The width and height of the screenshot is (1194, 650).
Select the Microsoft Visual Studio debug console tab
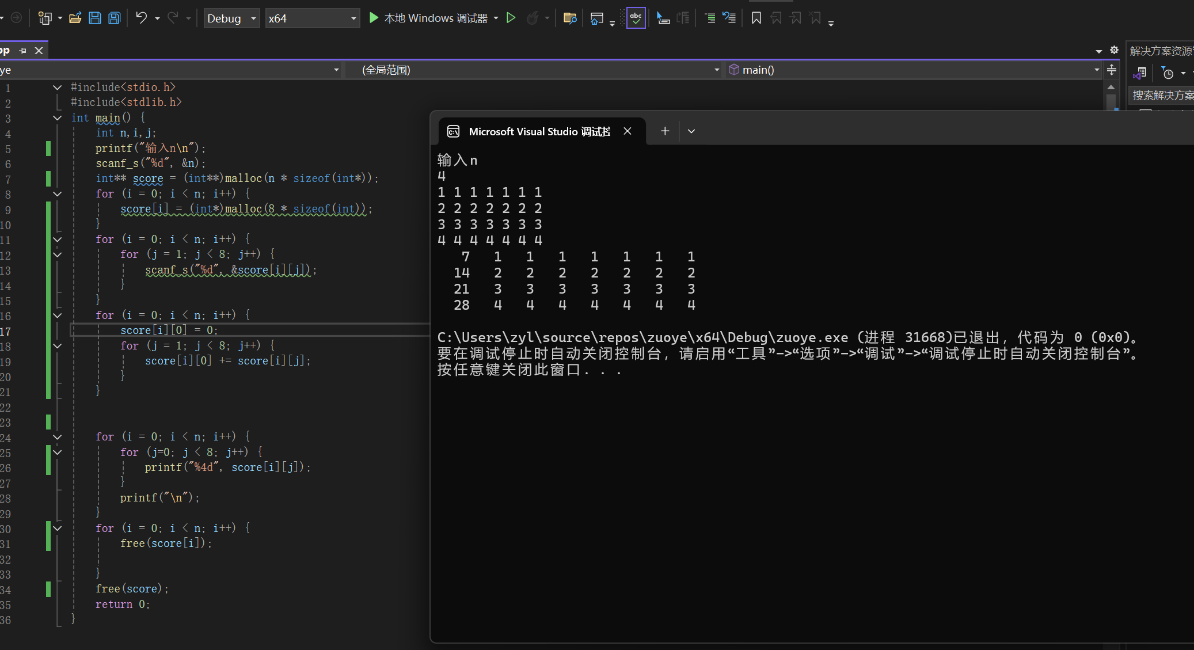(539, 131)
